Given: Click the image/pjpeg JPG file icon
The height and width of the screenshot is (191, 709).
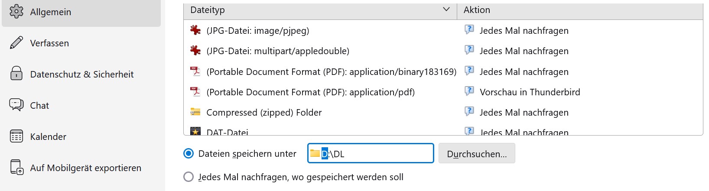Looking at the screenshot, I should [x=195, y=30].
